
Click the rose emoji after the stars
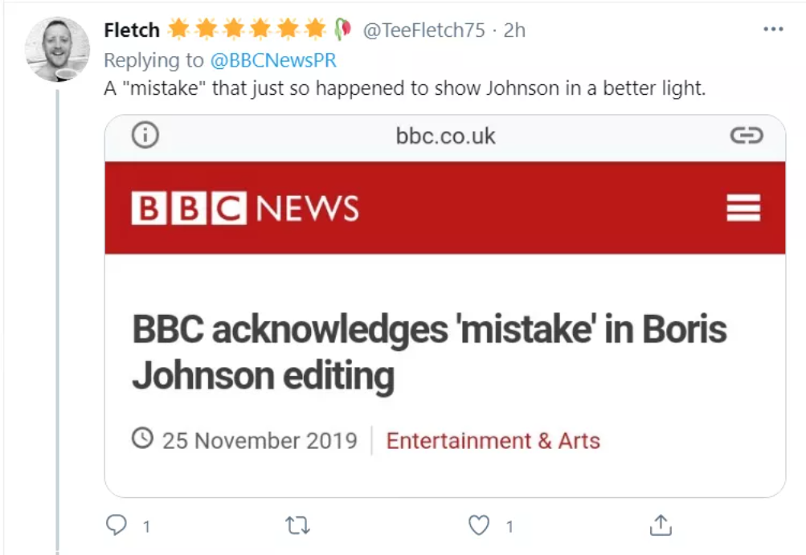coord(343,30)
